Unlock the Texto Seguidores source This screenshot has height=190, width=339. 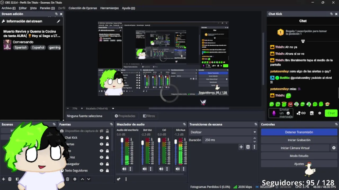(x=107, y=170)
